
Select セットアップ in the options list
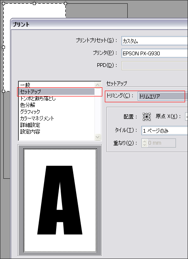tap(57, 91)
